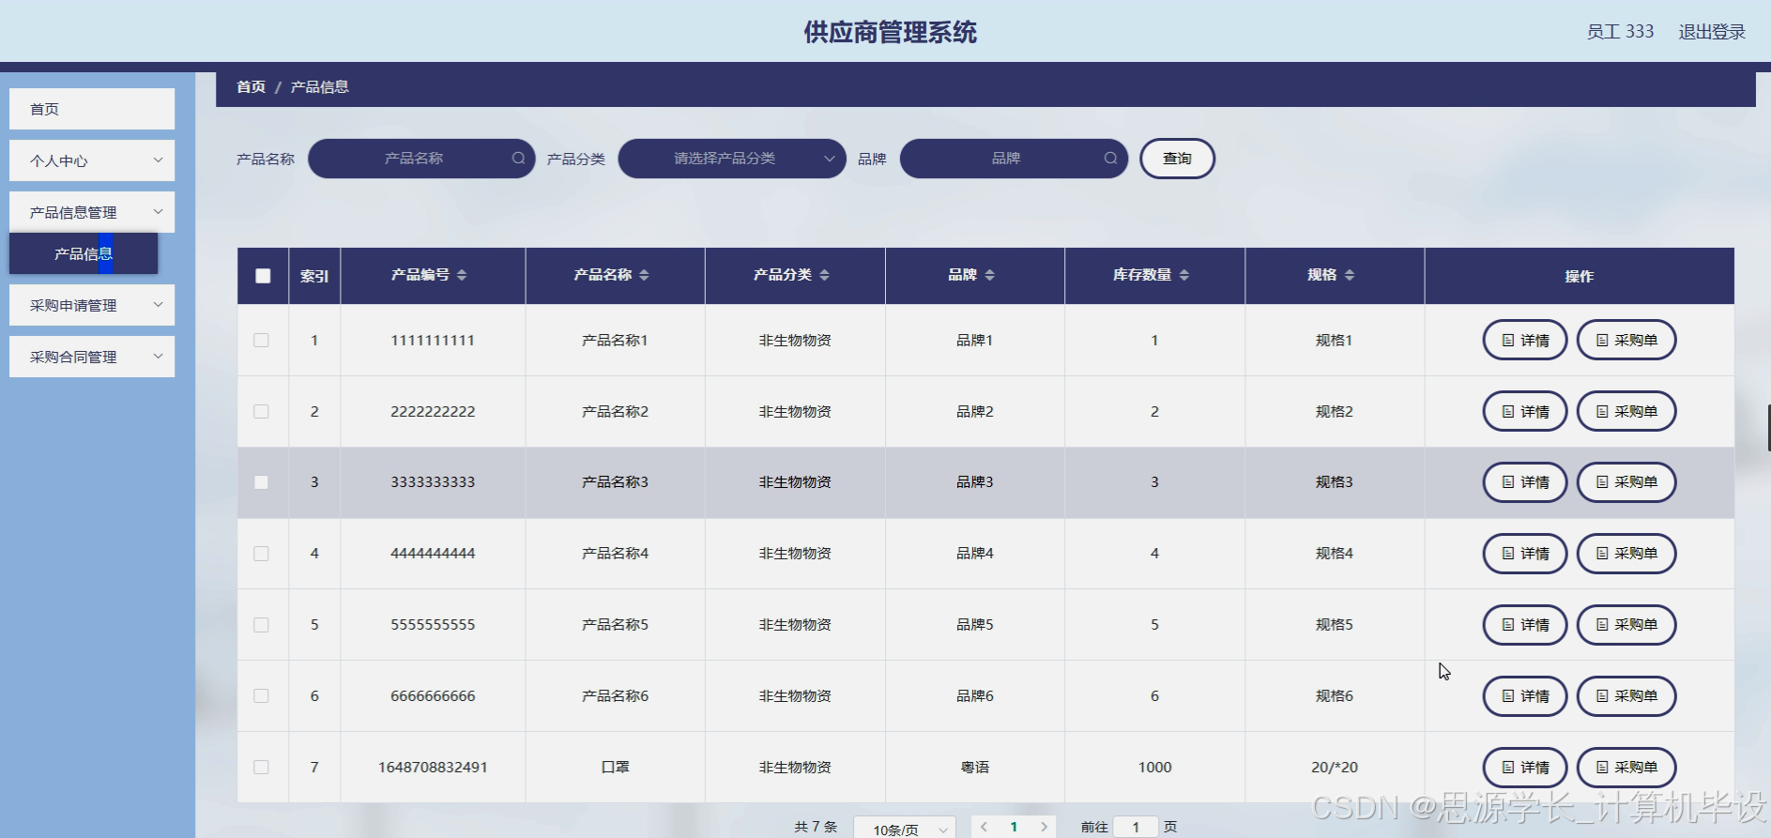Image resolution: width=1771 pixels, height=838 pixels.
Task: Open the 10条/页 page size dropdown
Action: pos(905,830)
